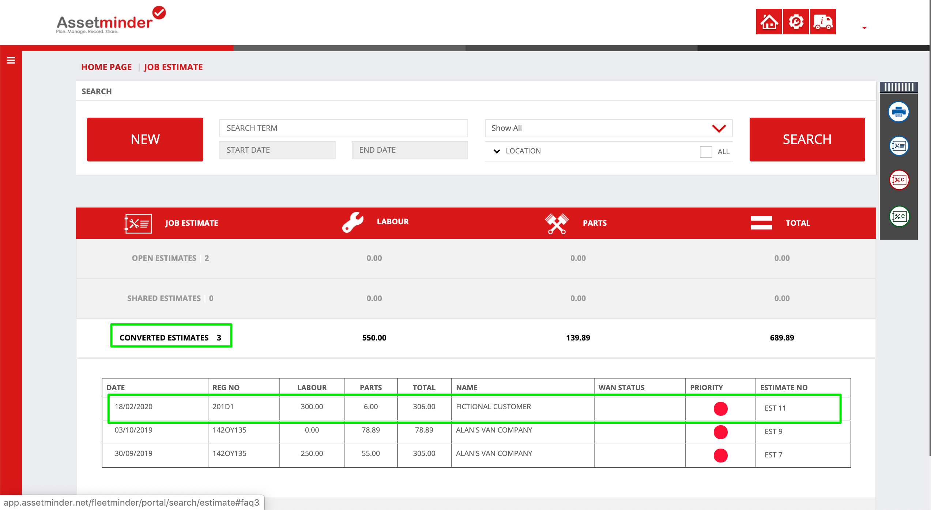Click JOB ESTIMATE breadcrumb

coord(173,67)
